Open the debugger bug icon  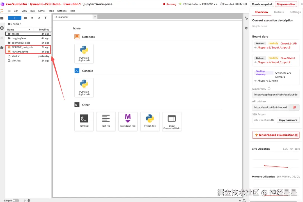pos(246,28)
